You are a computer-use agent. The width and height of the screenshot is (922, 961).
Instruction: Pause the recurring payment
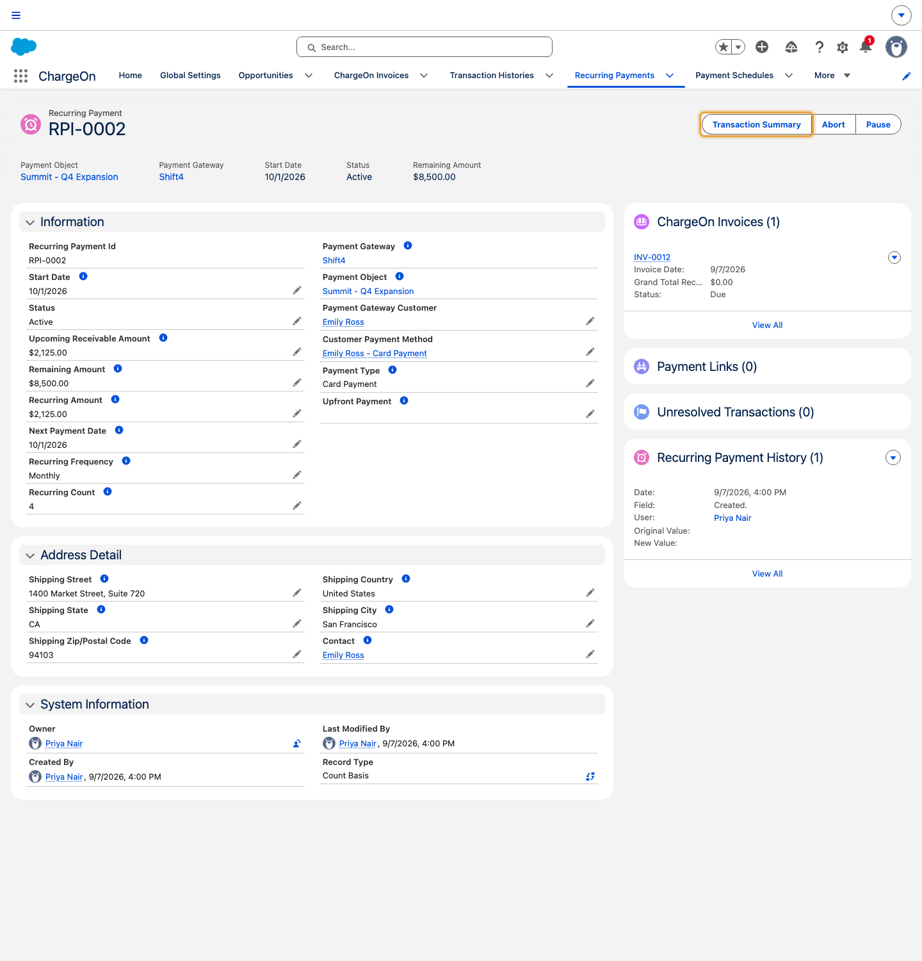tap(878, 124)
